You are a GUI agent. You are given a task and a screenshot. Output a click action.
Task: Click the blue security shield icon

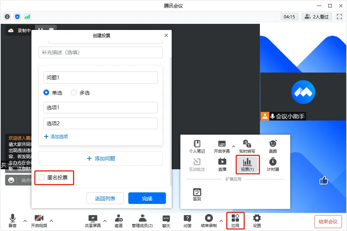coord(17,17)
